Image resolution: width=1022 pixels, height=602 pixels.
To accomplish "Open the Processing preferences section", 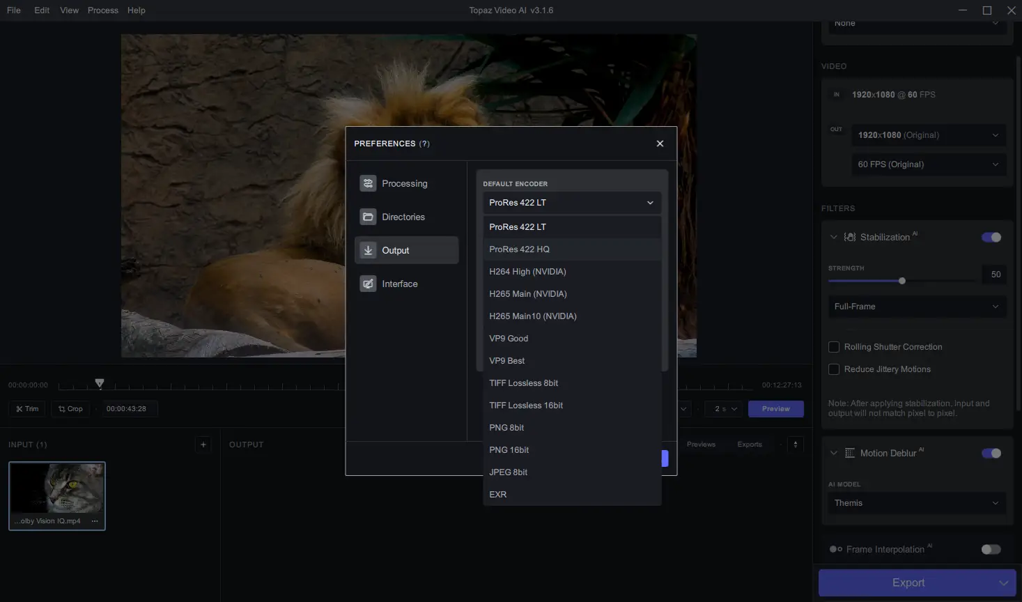I will point(407,183).
